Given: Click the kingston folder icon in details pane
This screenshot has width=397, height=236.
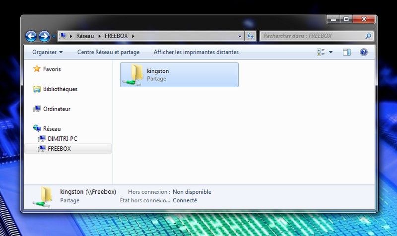Looking at the screenshot, I should [43, 197].
